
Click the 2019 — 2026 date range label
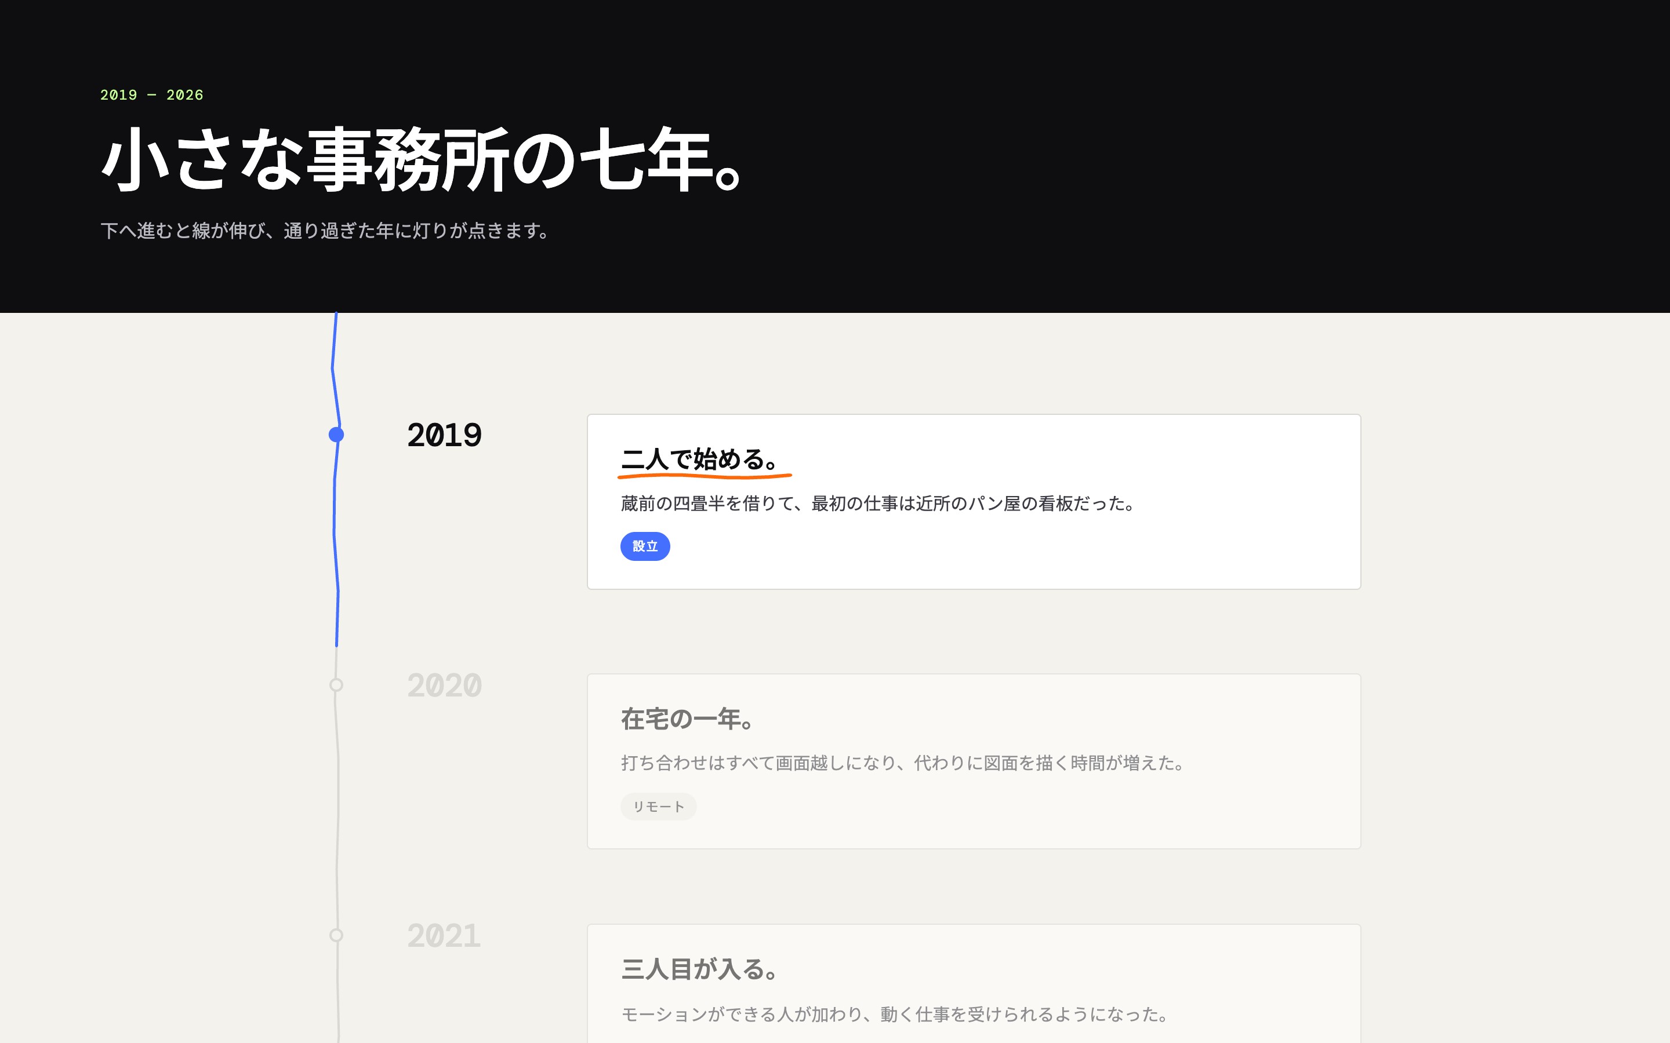[152, 95]
